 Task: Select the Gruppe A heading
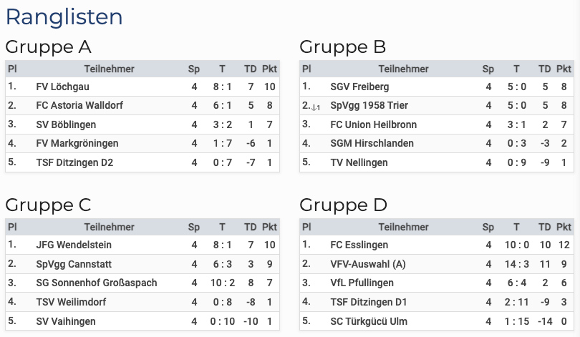click(48, 47)
